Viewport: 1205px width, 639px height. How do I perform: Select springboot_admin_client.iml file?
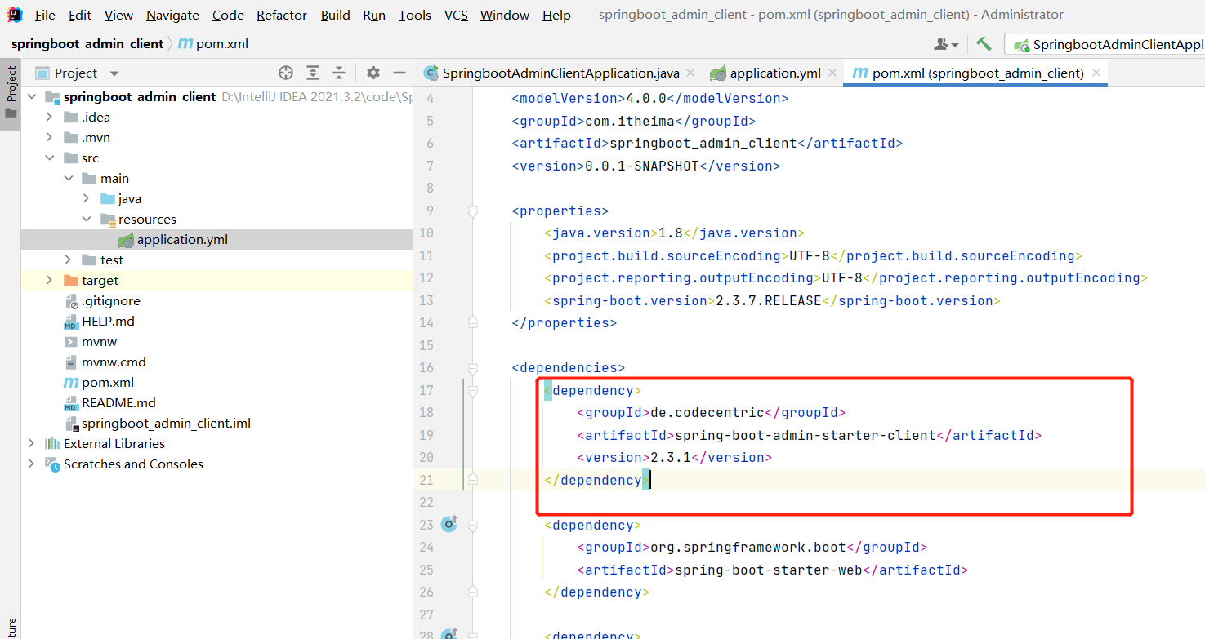(166, 423)
